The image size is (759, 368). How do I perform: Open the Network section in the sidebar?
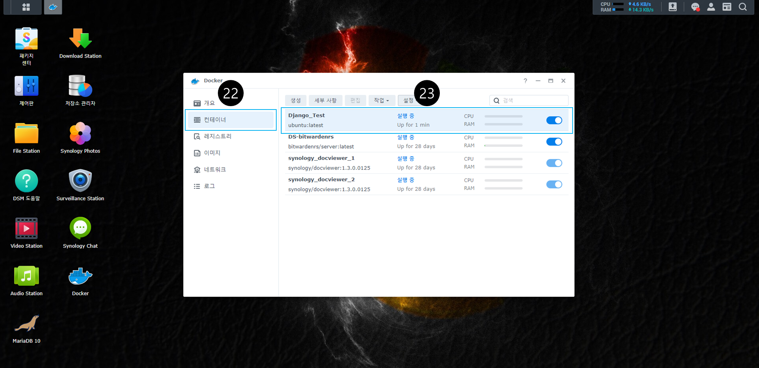tap(231, 169)
